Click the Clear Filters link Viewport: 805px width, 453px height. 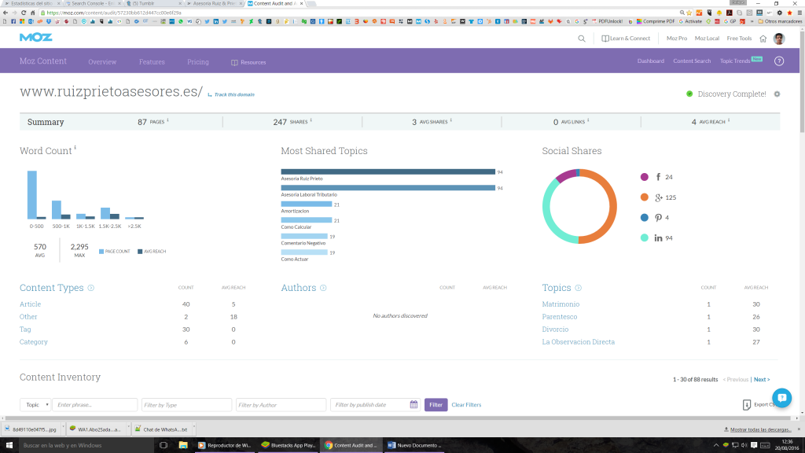(x=466, y=405)
